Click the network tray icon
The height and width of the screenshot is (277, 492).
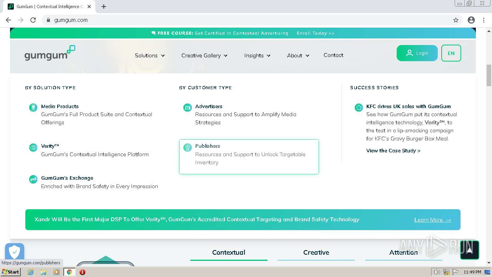[446, 272]
